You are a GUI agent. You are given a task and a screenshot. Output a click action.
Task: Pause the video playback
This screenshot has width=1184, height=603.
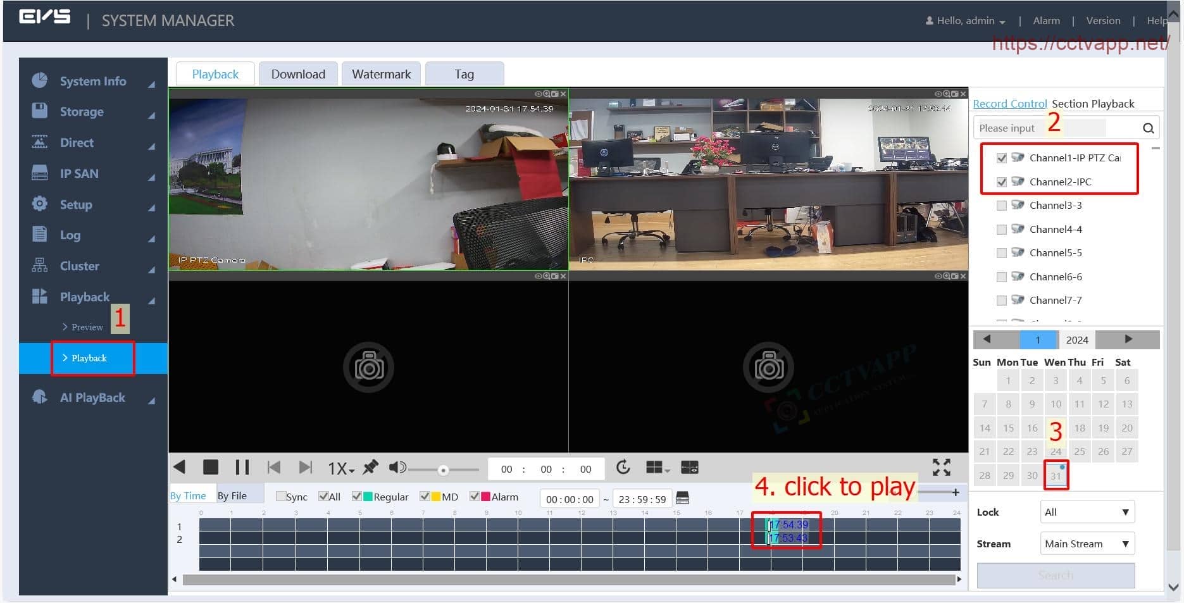pyautogui.click(x=242, y=468)
